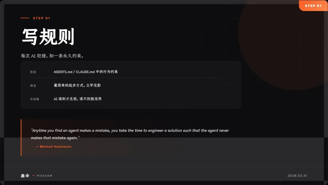
Task: Click the STEP 01 label above the title
Action: (x=41, y=18)
